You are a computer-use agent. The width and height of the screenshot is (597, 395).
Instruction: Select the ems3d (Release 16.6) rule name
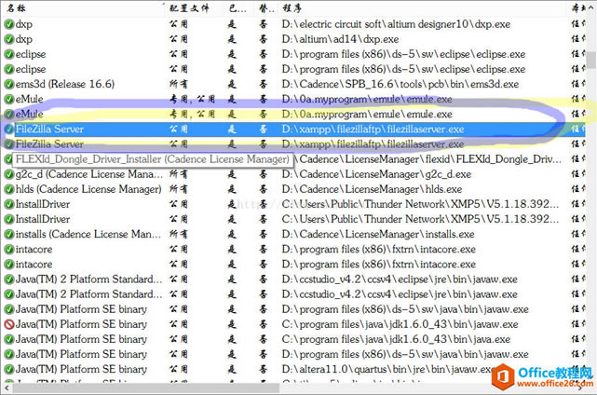pyautogui.click(x=65, y=84)
